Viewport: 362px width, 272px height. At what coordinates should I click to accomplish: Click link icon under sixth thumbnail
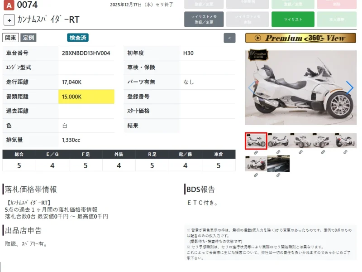[256, 175]
